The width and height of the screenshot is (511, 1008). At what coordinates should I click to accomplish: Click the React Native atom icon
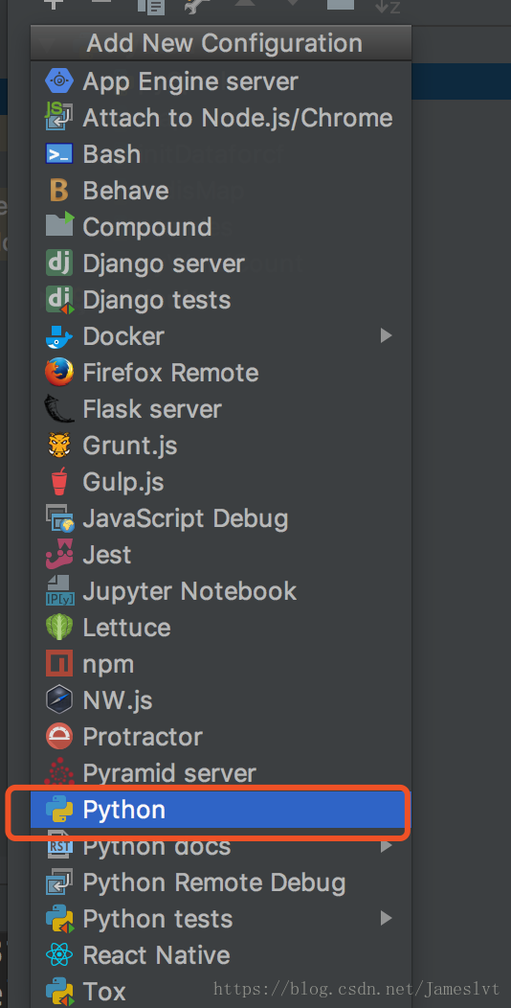(59, 955)
